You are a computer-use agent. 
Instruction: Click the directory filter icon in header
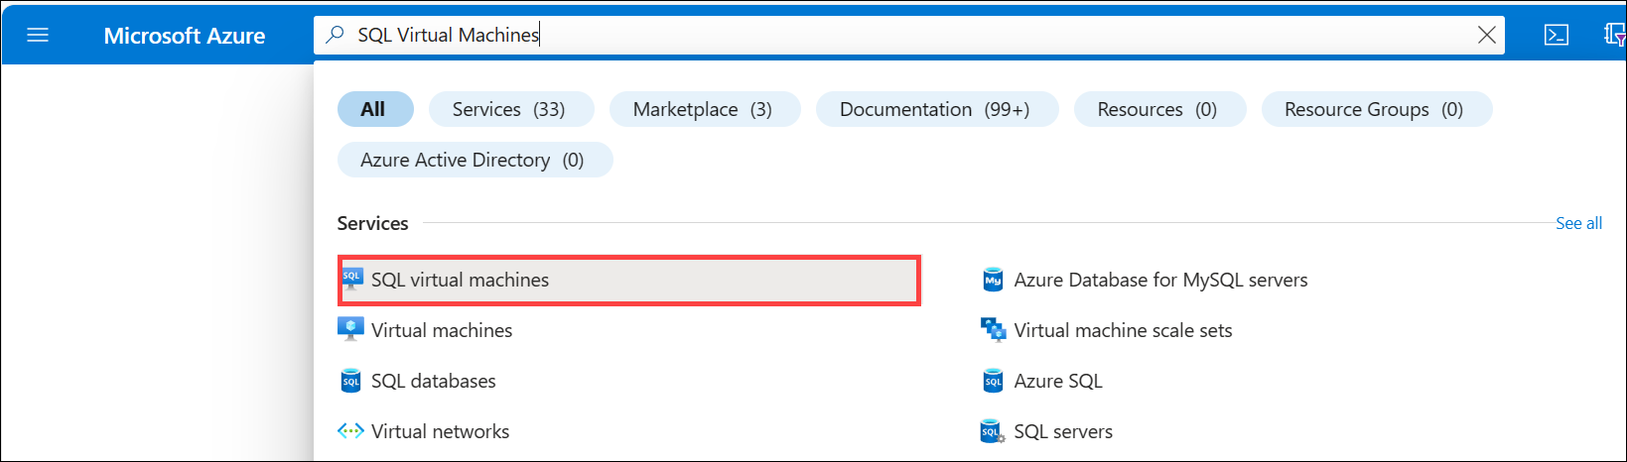click(1614, 36)
